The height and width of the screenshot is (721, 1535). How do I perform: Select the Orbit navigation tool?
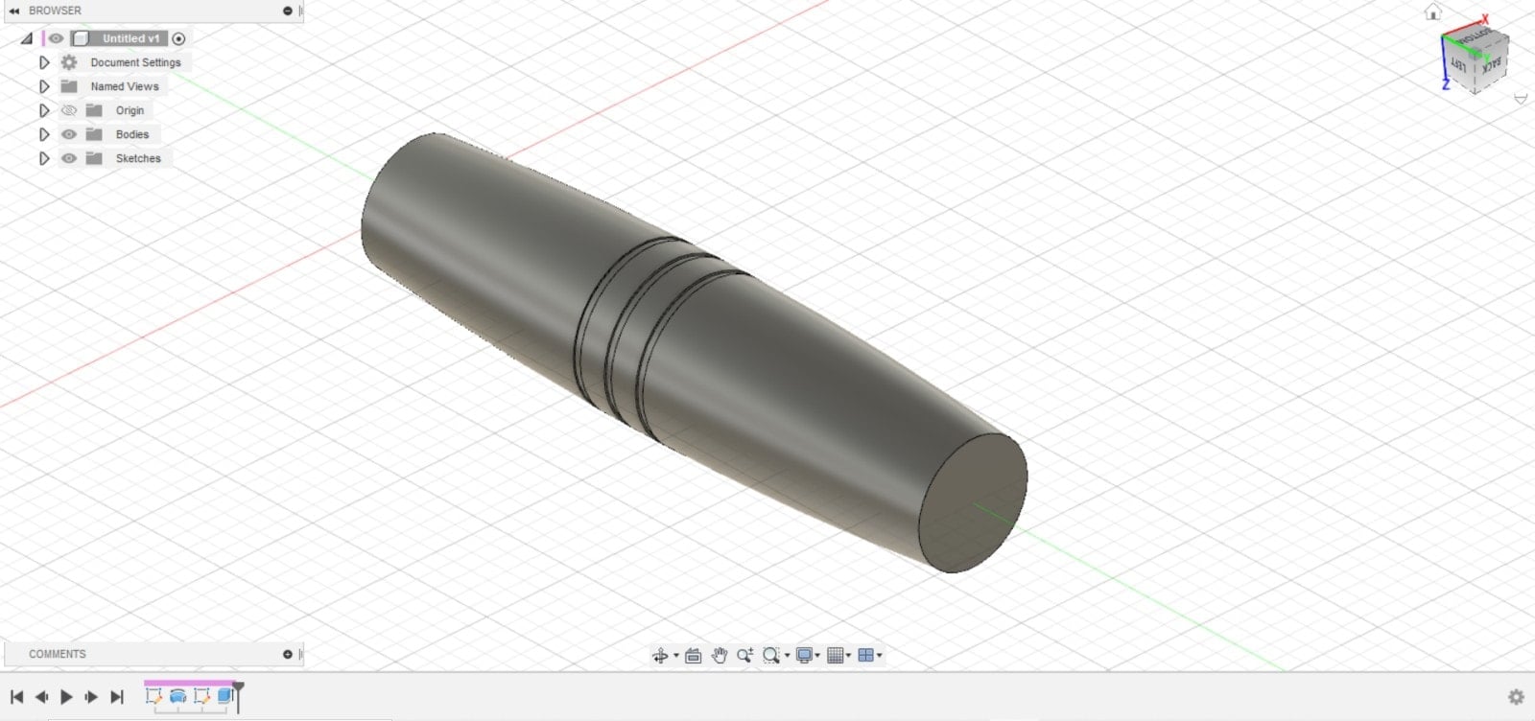coord(659,656)
